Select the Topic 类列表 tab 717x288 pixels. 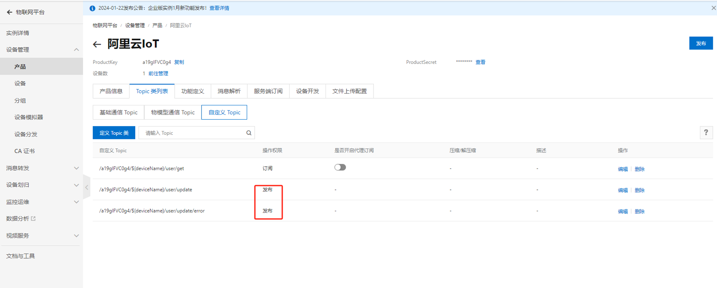pyautogui.click(x=152, y=91)
